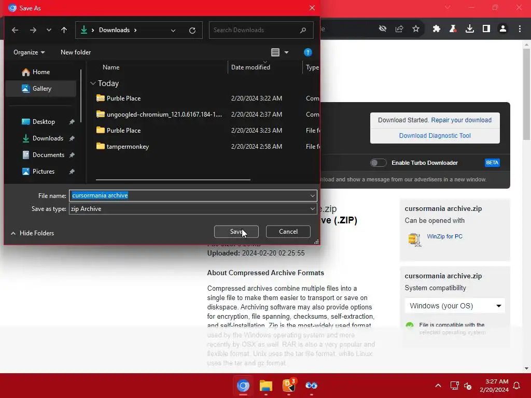The height and width of the screenshot is (398, 531).
Task: Click page vertical scrollbar in Chrome
Action: pos(526,94)
